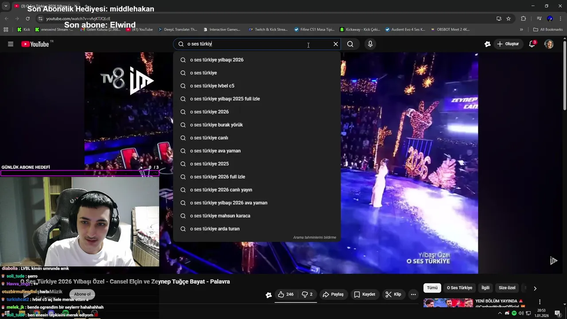The width and height of the screenshot is (567, 319).
Task: Choose the exact "o ses türkiye 2025" suggestion
Action: tap(257, 163)
